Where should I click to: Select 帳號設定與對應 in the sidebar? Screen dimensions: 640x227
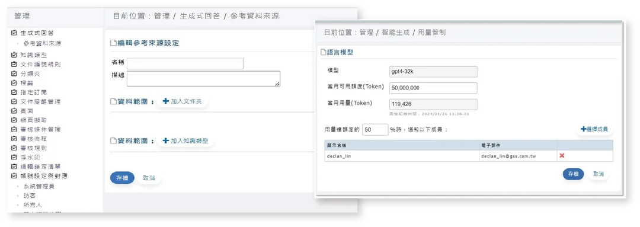pos(44,176)
